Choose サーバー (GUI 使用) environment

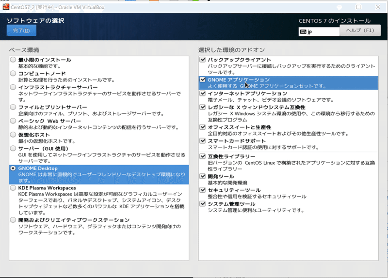point(13,148)
